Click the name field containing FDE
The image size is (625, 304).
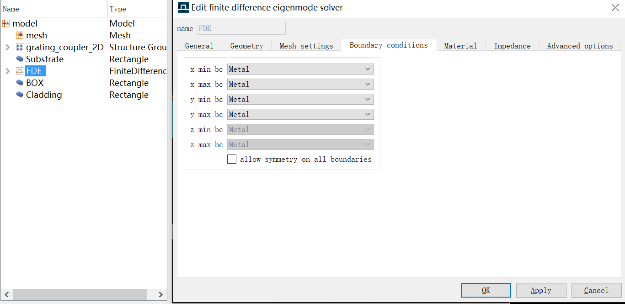241,28
